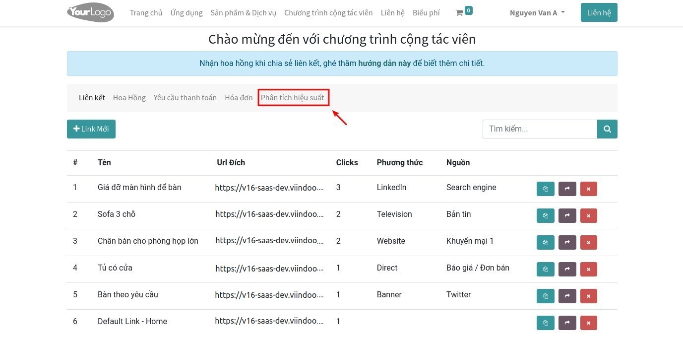Click the Url Đích column header
Viewport: 683px width, 341px height.
point(231,162)
